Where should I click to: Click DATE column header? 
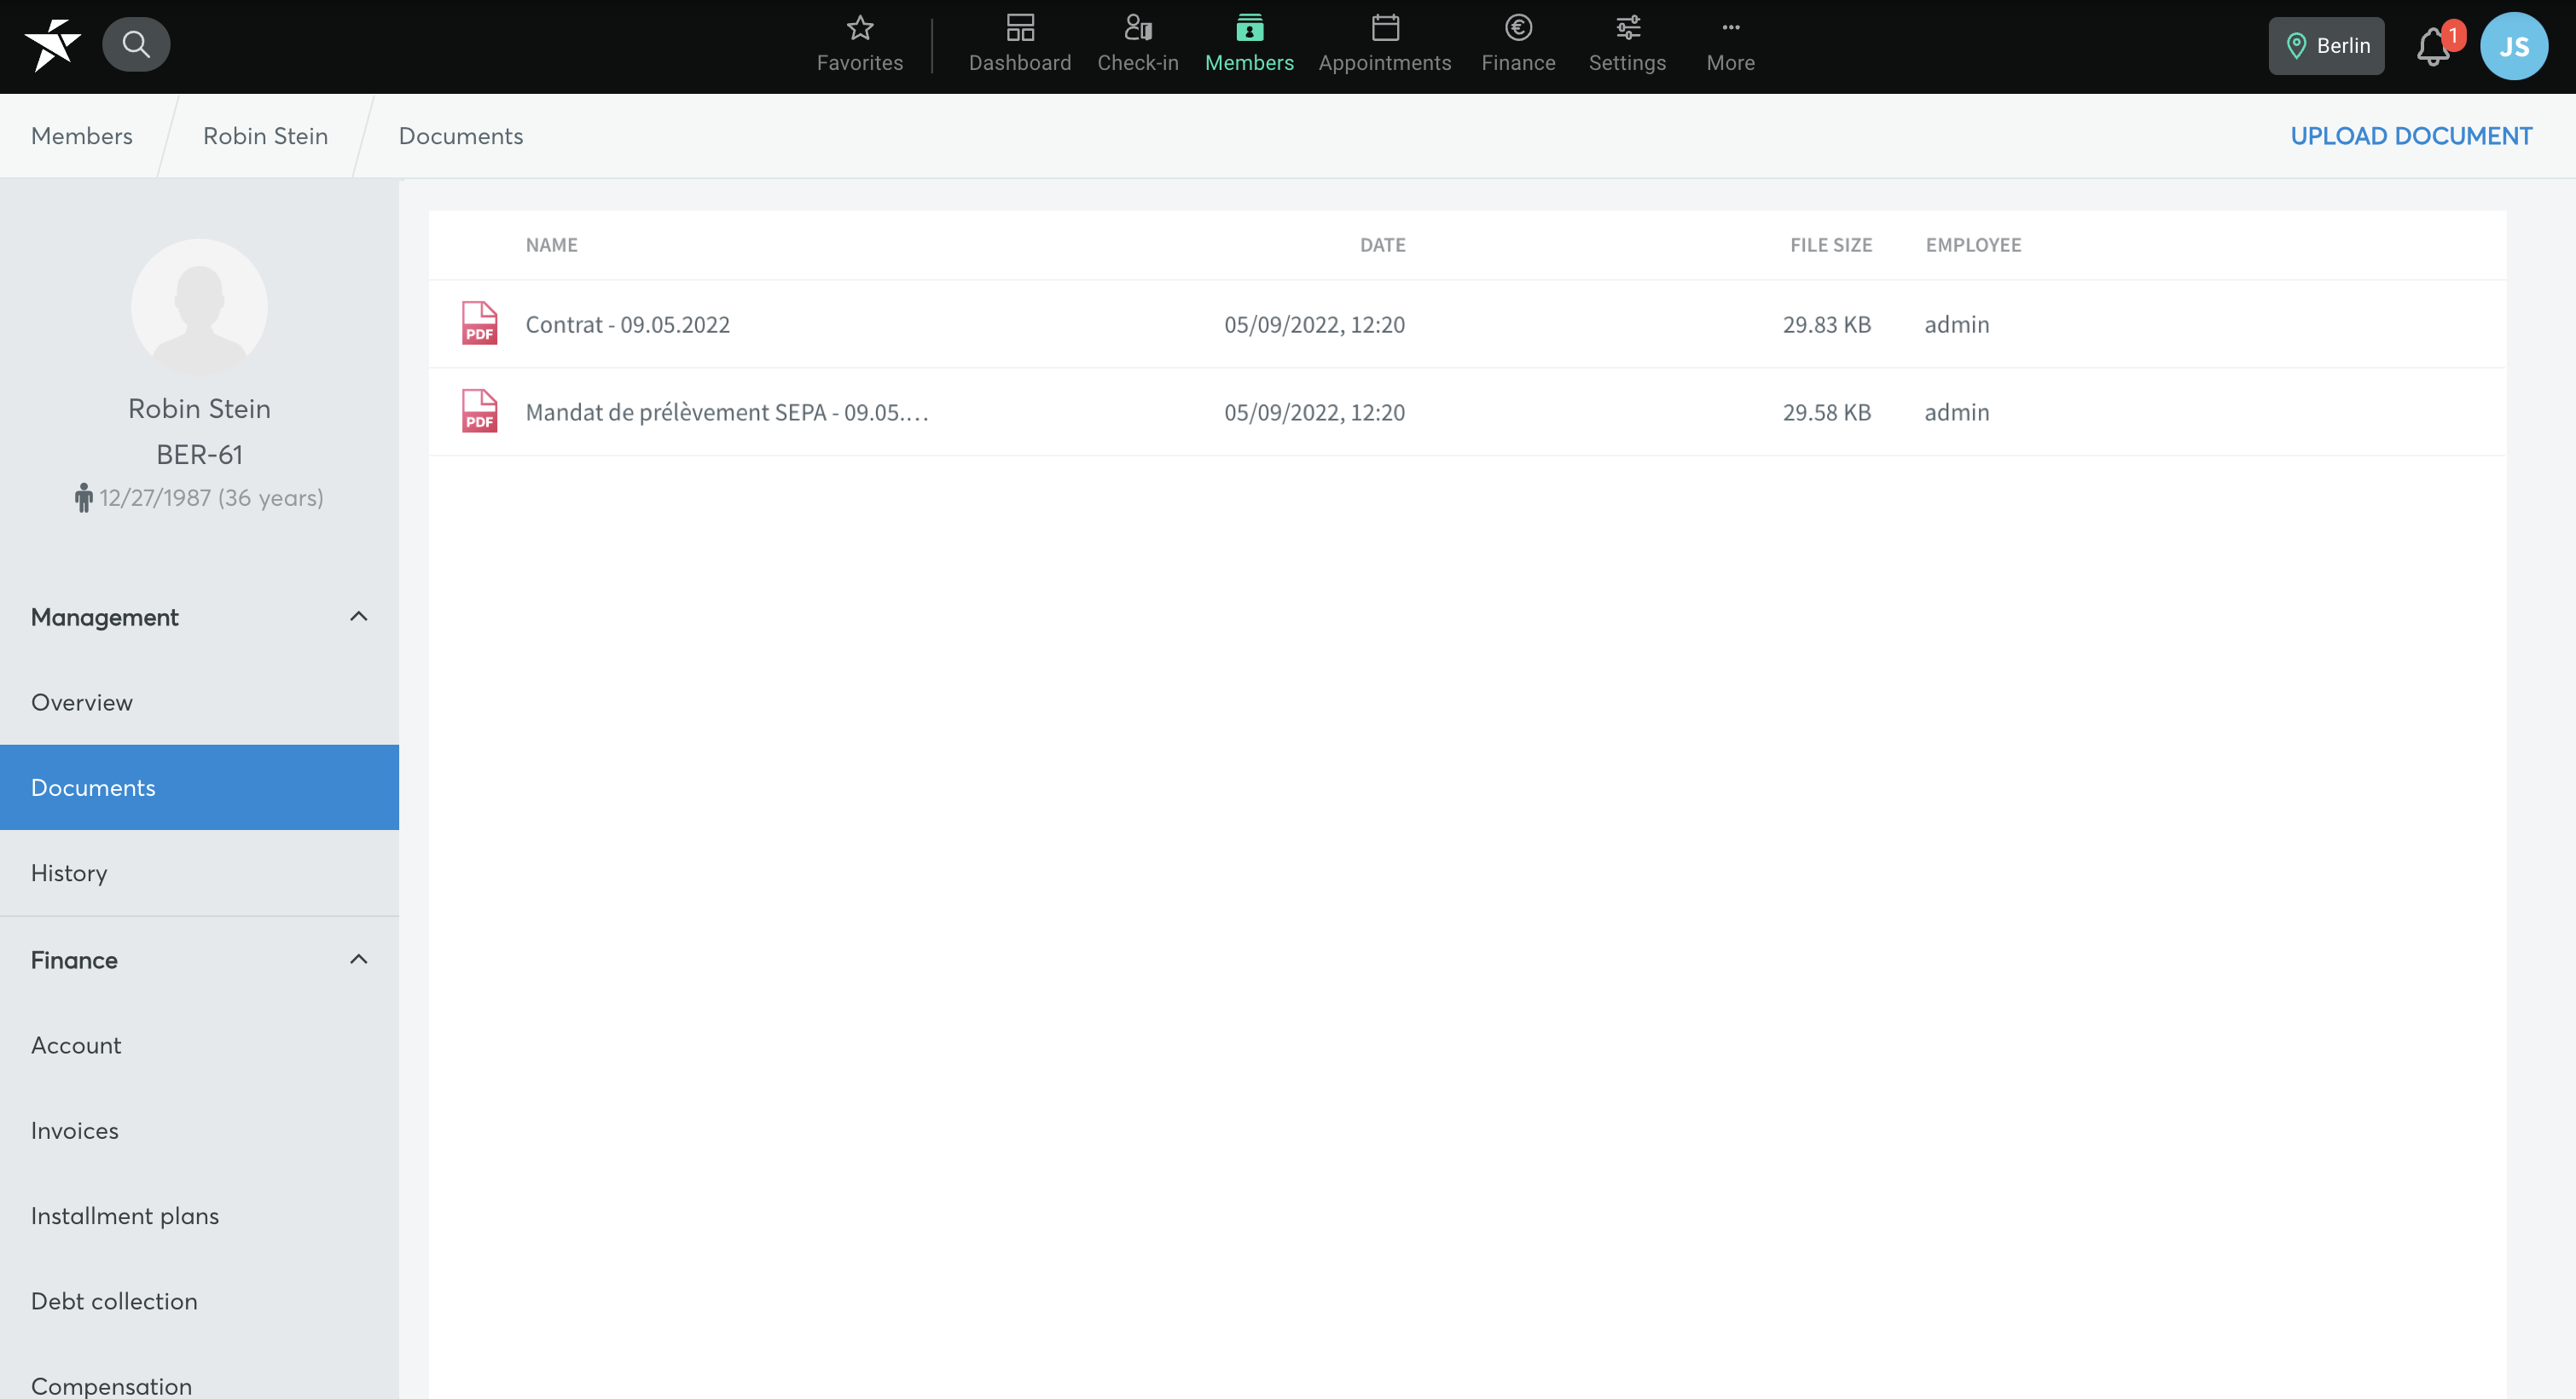[1382, 245]
